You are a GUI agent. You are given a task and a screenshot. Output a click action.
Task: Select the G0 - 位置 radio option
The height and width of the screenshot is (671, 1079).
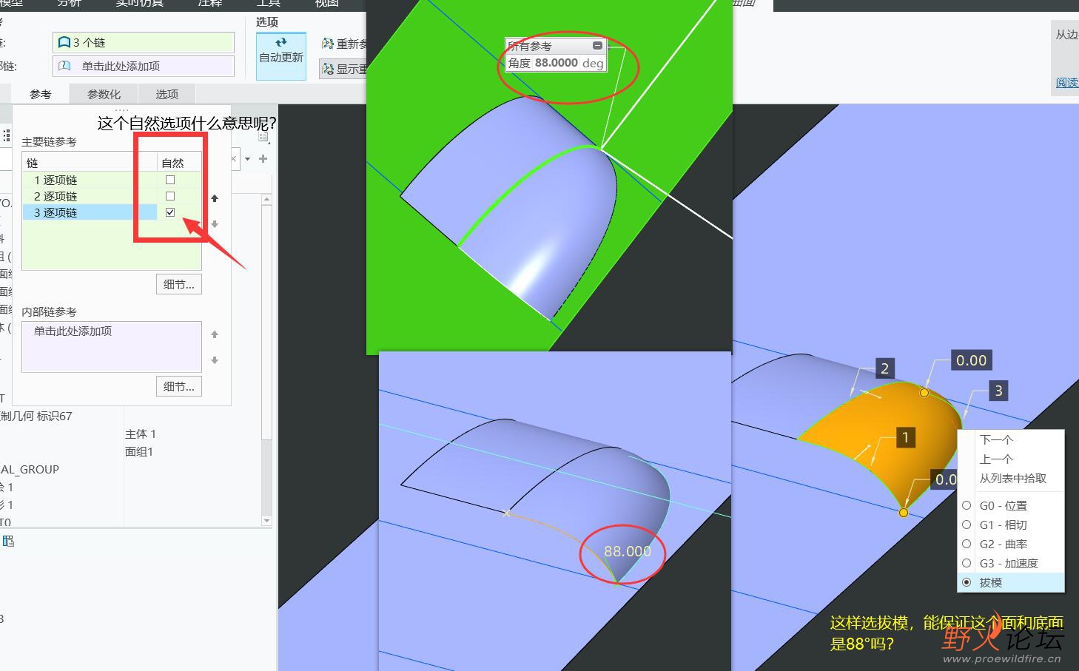[x=967, y=505]
